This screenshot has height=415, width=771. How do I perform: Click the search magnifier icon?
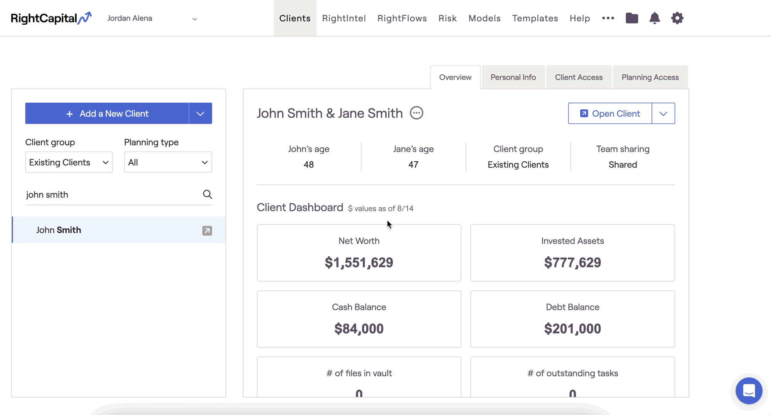(207, 194)
